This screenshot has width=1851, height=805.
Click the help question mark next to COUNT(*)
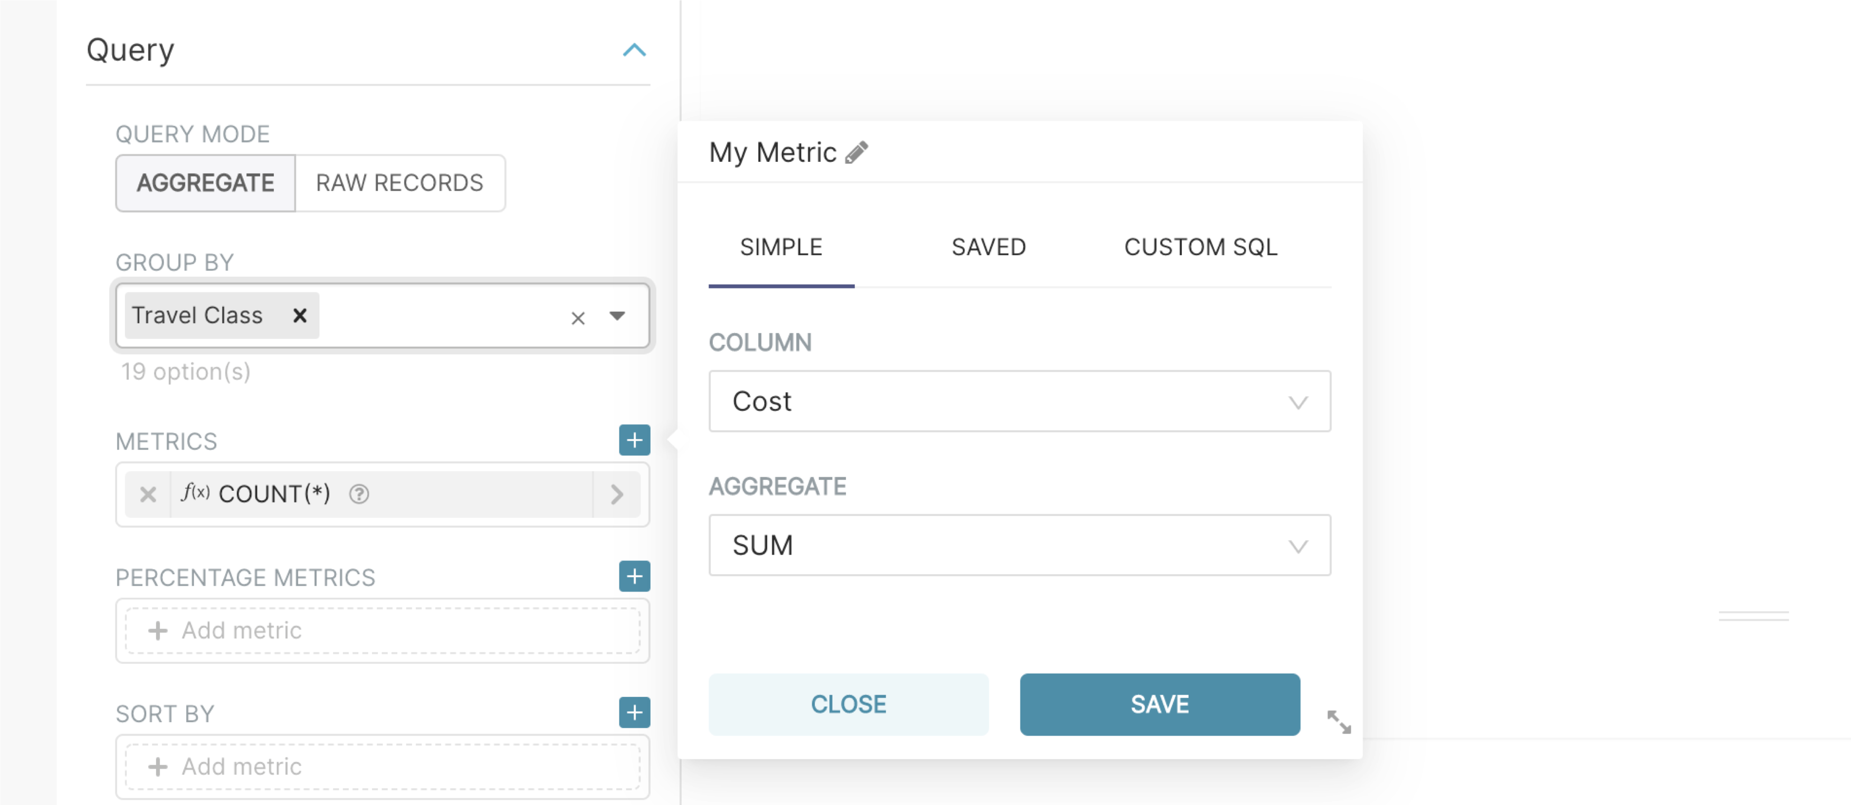359,494
